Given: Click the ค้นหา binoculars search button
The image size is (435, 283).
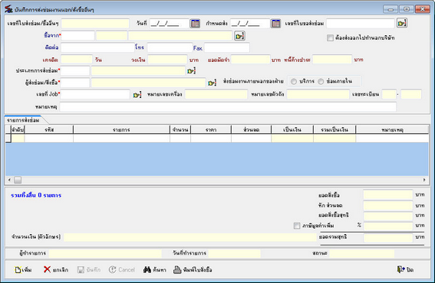Looking at the screenshot, I should (x=155, y=269).
